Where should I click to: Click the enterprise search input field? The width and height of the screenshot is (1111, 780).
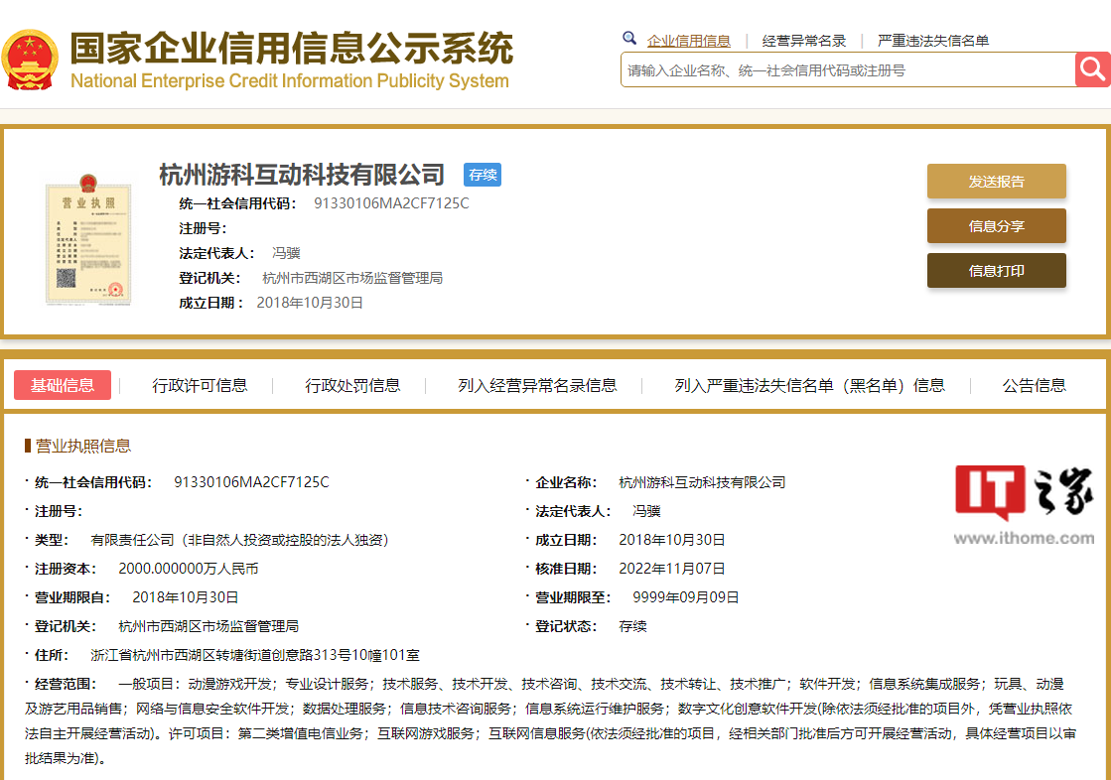click(x=844, y=69)
